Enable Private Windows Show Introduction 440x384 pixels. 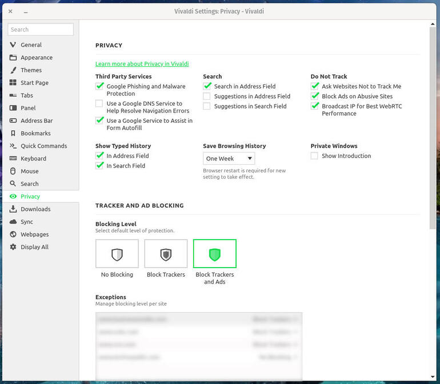(314, 156)
